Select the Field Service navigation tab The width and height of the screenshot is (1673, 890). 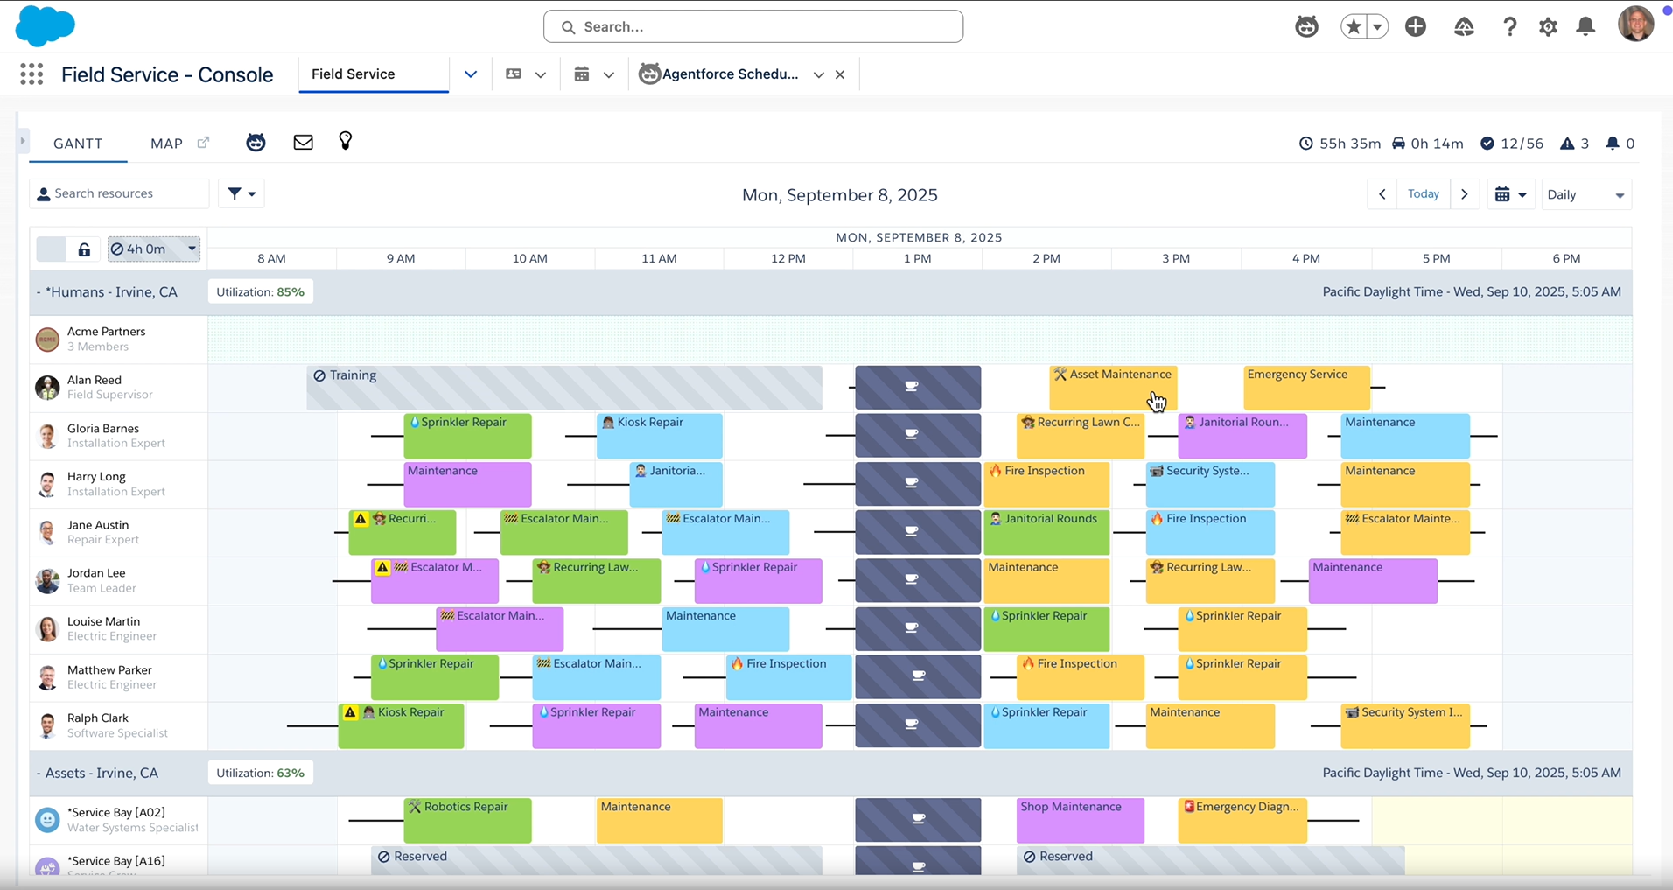(374, 74)
